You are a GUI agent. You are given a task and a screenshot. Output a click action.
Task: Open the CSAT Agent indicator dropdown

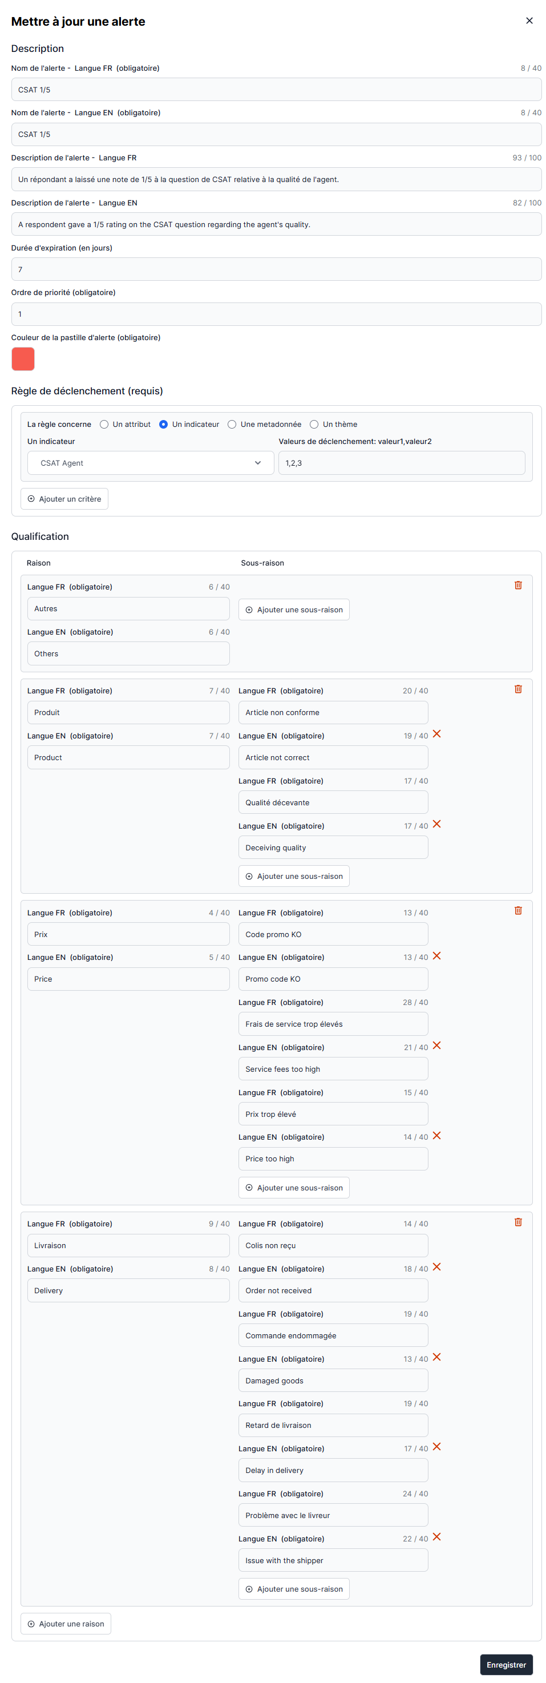150,463
